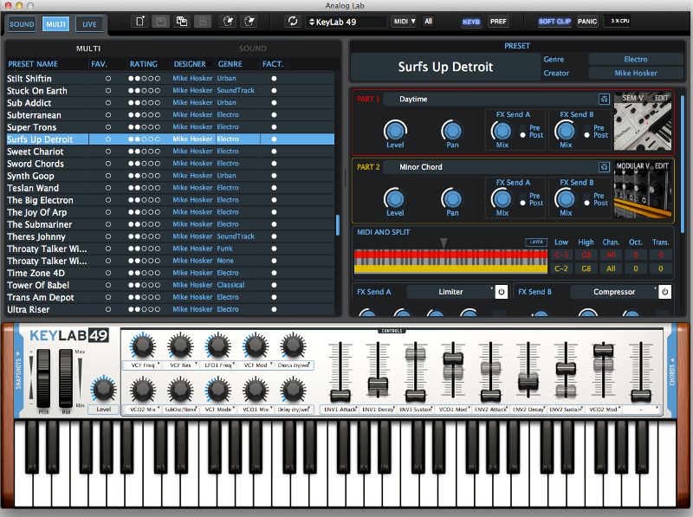Open Part 2 preset browser icon beside Minor Chord
This screenshot has width=693, height=517.
[x=604, y=167]
